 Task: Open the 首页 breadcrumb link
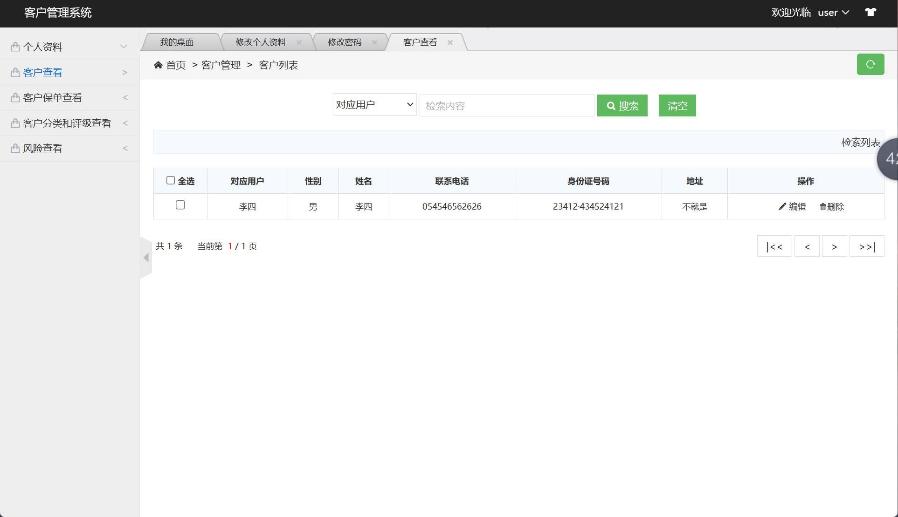coord(176,65)
